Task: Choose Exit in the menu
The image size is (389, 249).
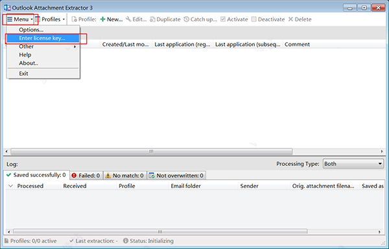Action: tap(43, 74)
